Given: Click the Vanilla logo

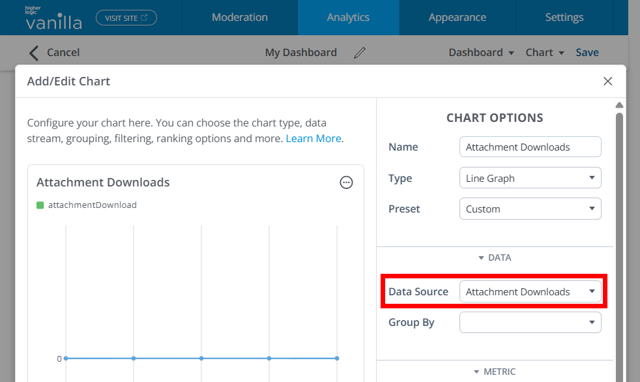Looking at the screenshot, I should click(x=53, y=18).
